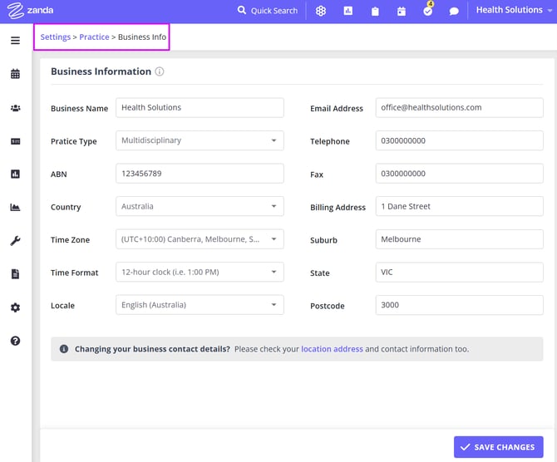Open the calendar icon in the left sidebar
The image size is (557, 462).
click(x=15, y=74)
